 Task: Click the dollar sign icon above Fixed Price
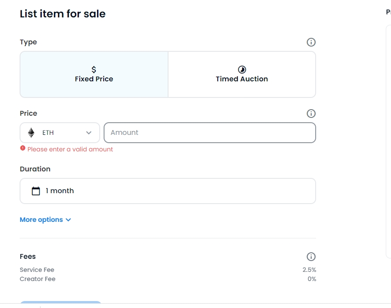[94, 70]
